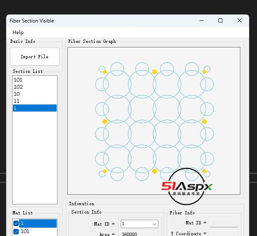The image size is (257, 236).
Task: Open the Help menu
Action: (18, 32)
